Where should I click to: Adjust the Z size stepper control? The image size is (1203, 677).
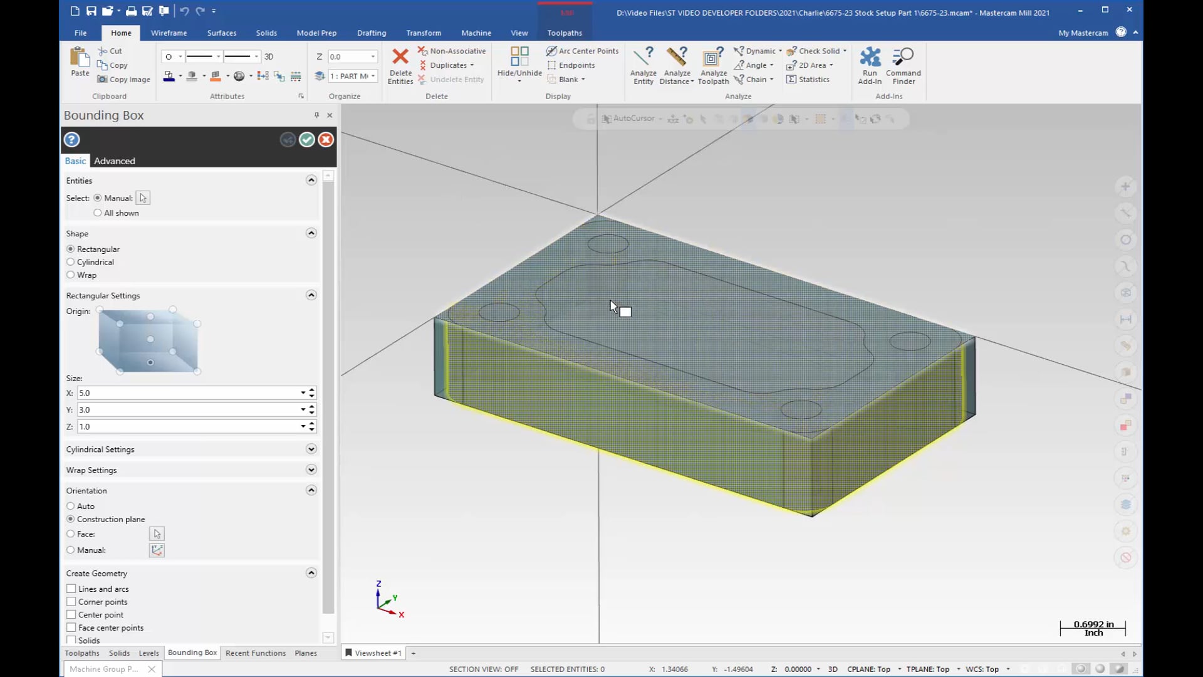click(x=311, y=426)
